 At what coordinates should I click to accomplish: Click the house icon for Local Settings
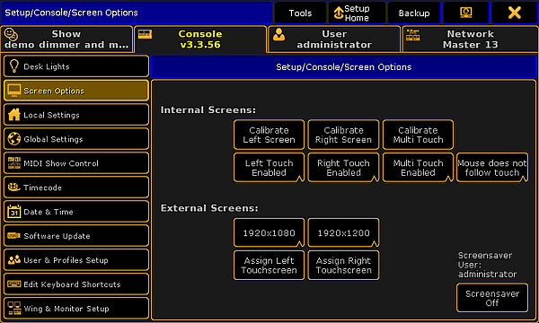14,114
